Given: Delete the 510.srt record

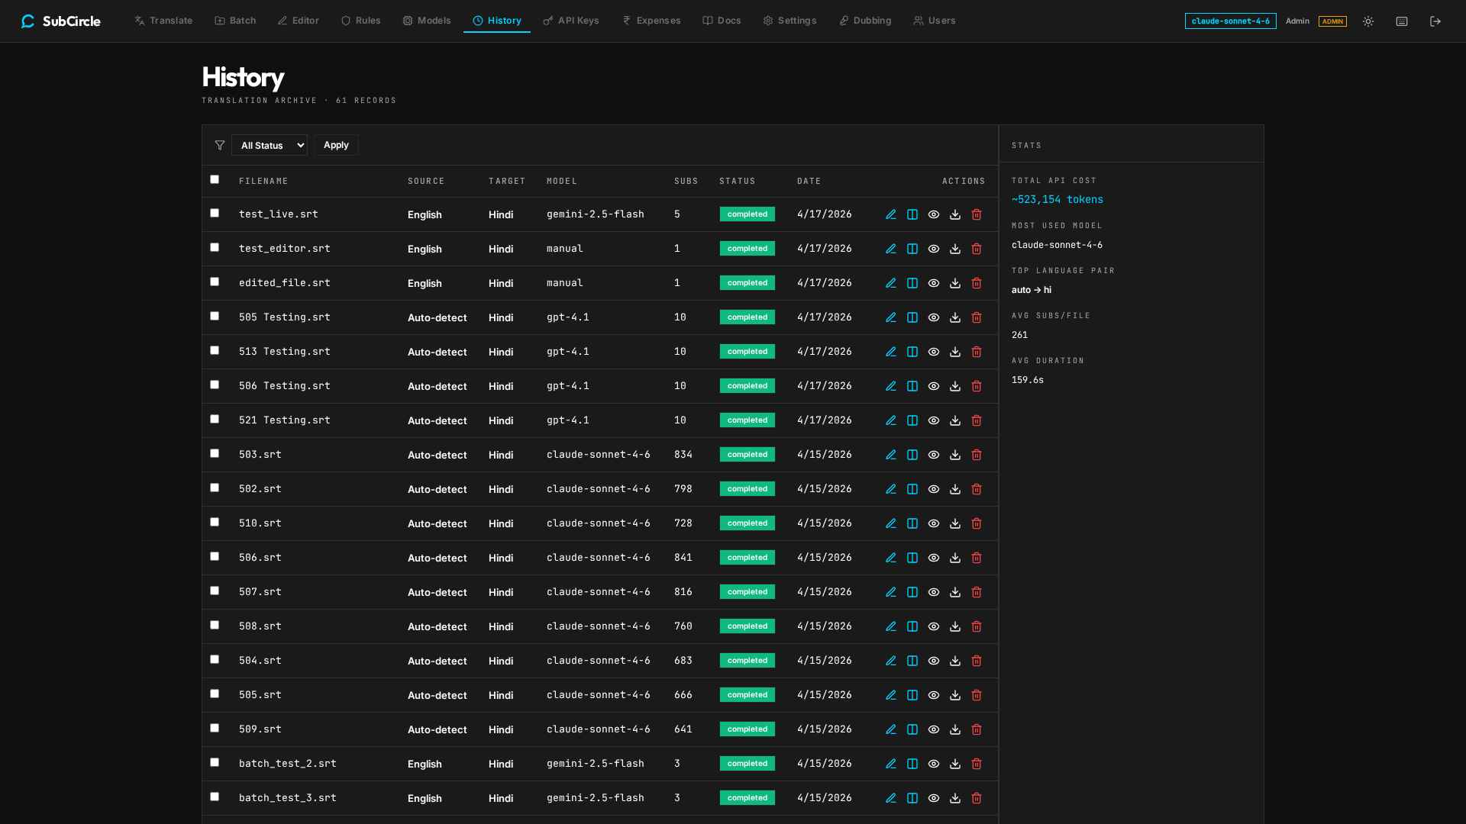Looking at the screenshot, I should pos(976,523).
